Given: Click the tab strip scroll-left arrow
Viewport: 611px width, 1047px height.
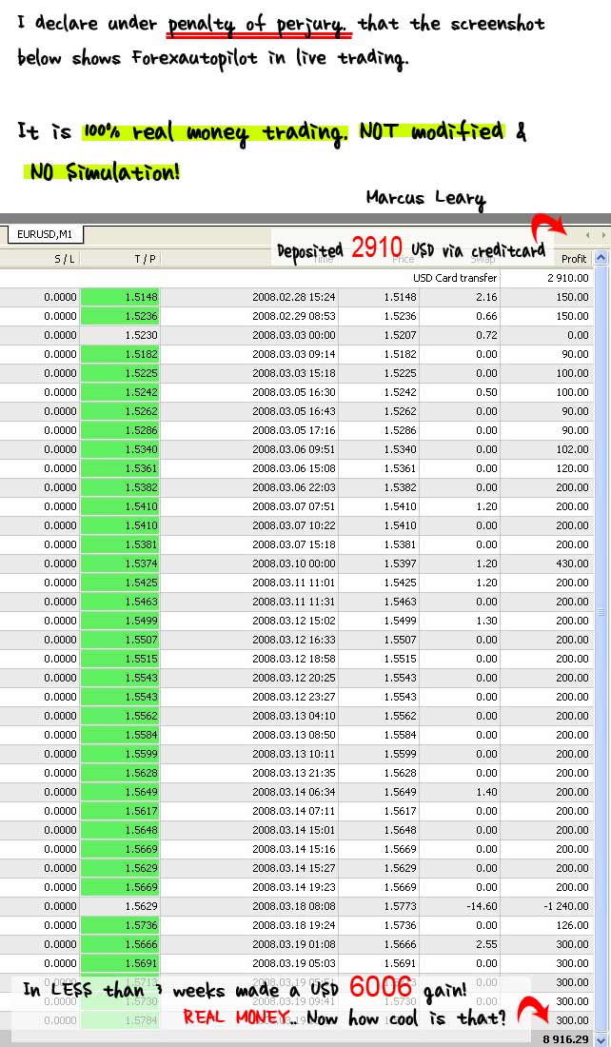Looking at the screenshot, I should (x=587, y=235).
